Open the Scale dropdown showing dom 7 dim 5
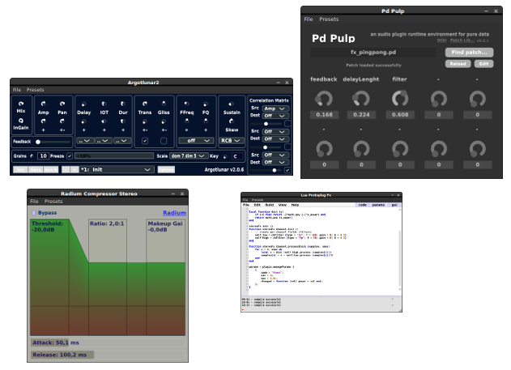The height and width of the screenshot is (370, 511). (188, 155)
